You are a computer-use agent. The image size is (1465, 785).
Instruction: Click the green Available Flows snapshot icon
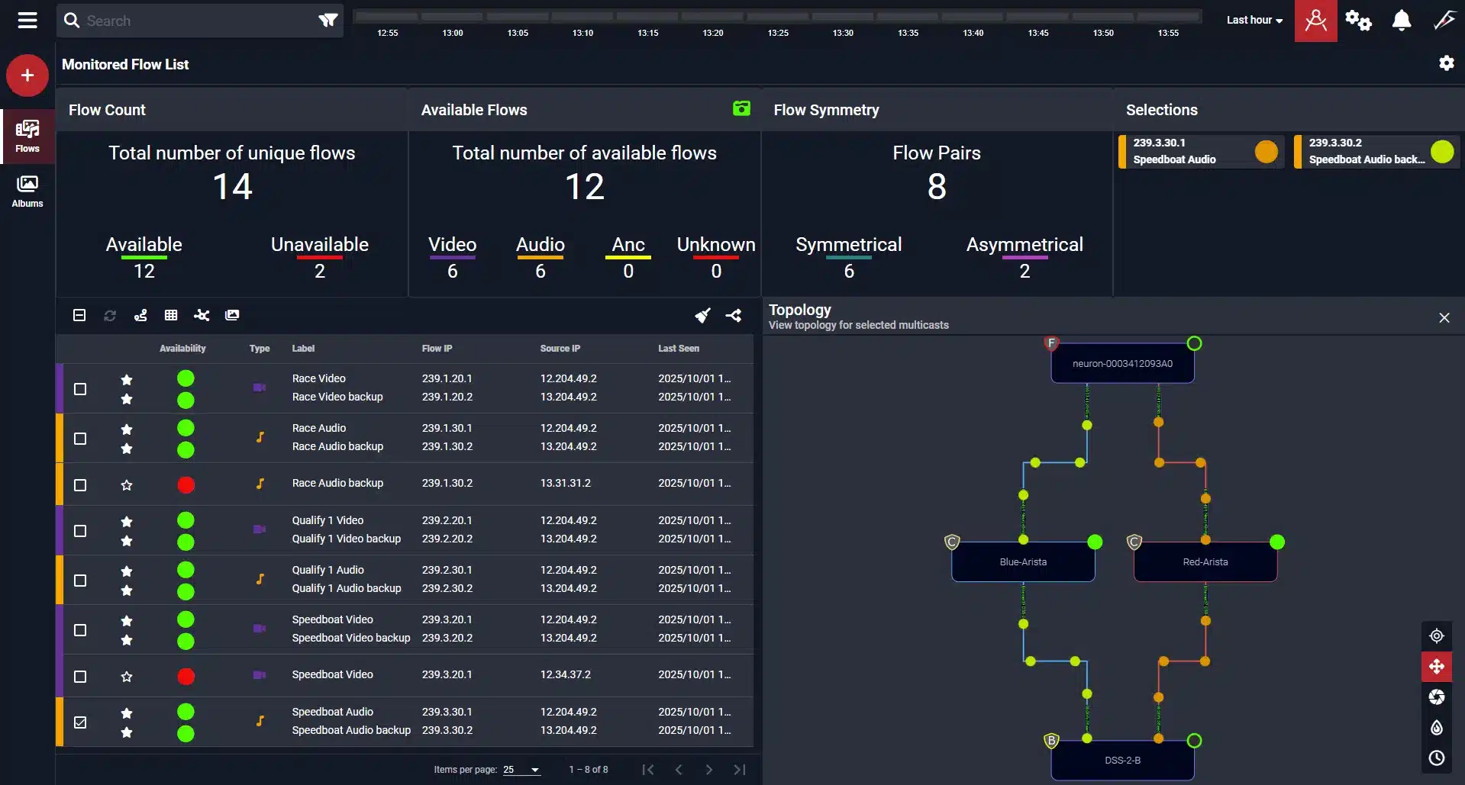tap(741, 109)
